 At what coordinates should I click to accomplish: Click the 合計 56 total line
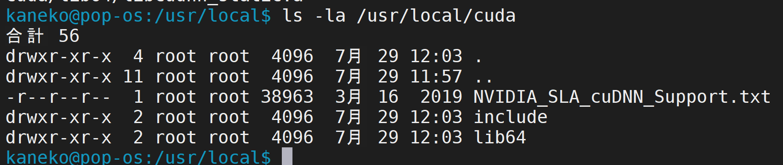43,36
